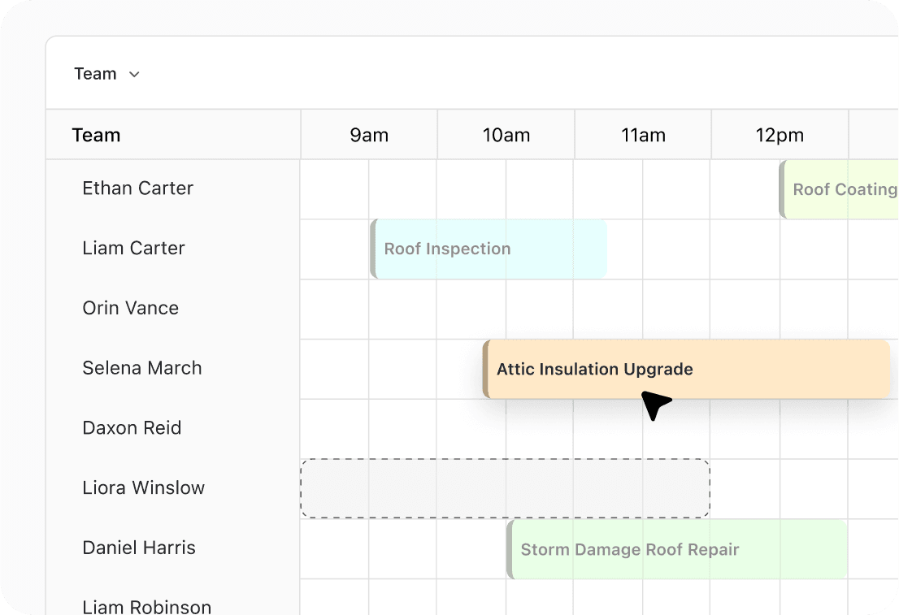
Task: Click the chevron next to Team
Action: point(134,75)
